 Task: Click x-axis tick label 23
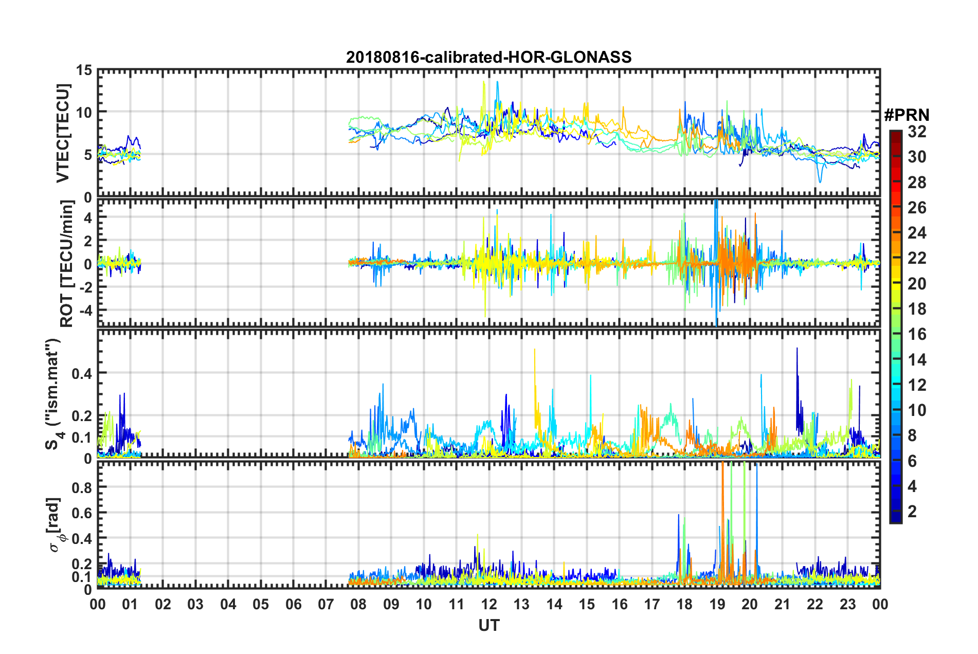pos(848,604)
